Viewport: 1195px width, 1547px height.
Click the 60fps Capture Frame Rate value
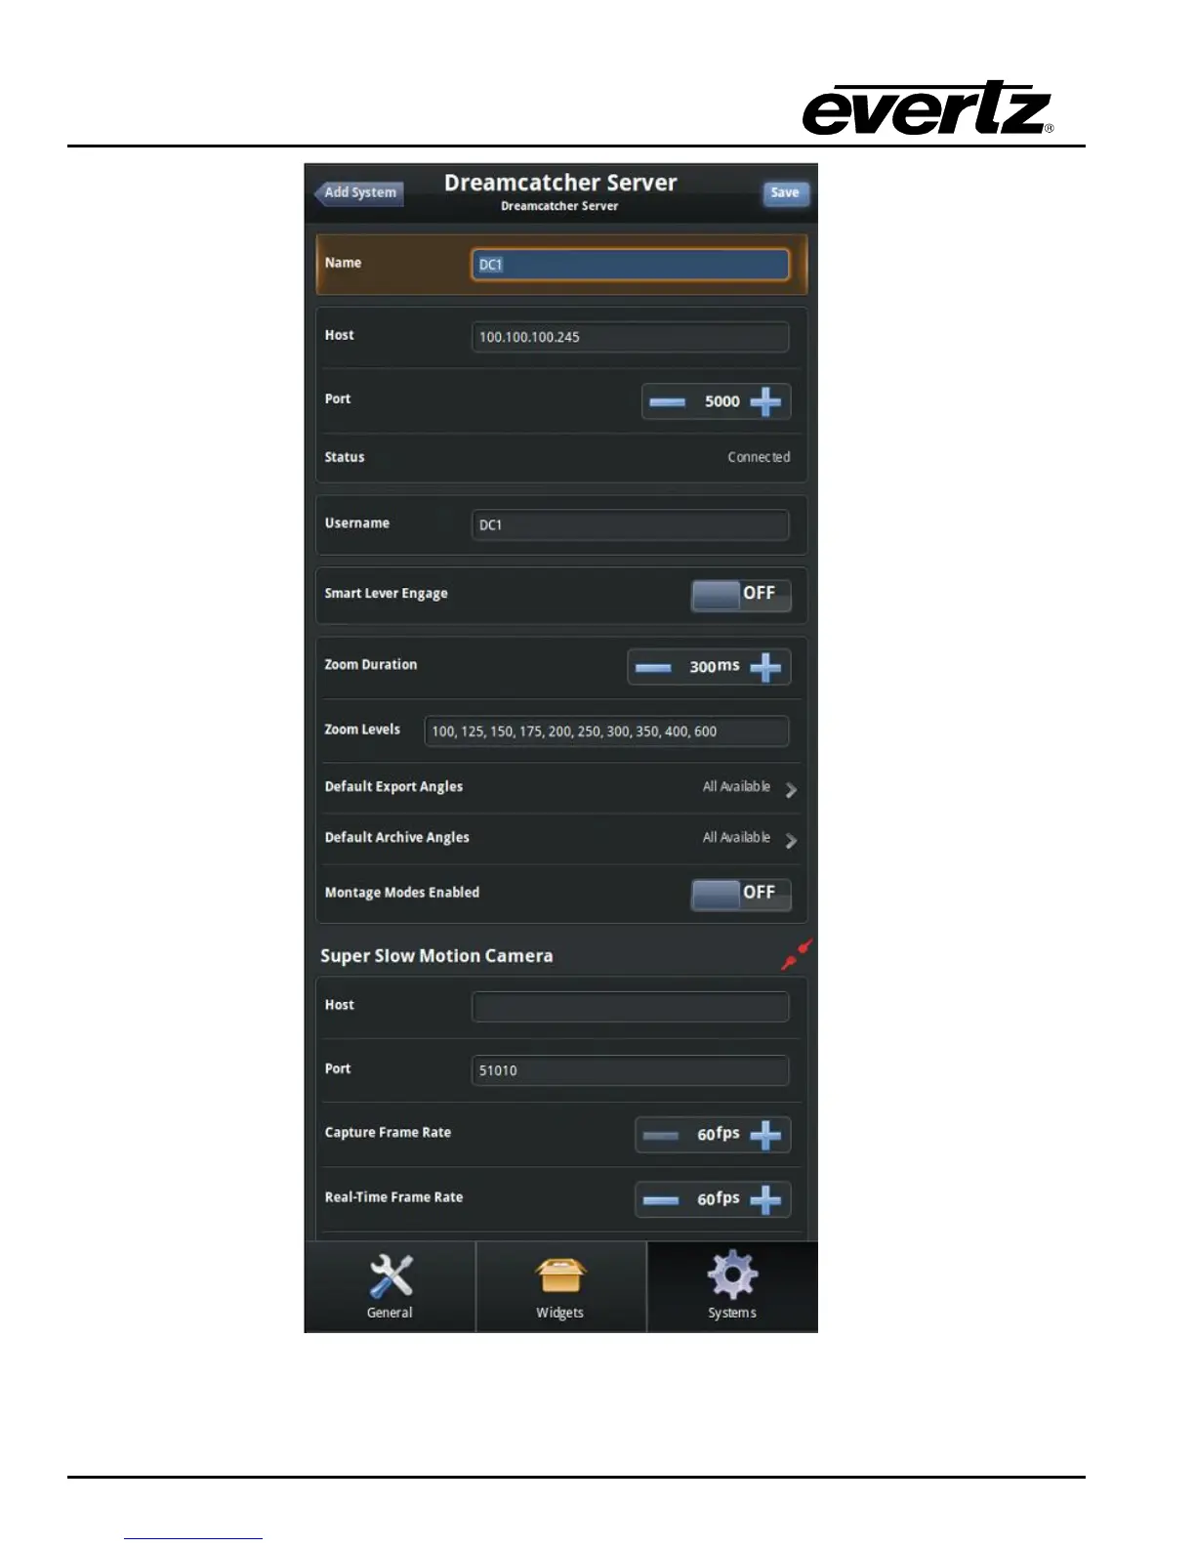pos(719,1134)
